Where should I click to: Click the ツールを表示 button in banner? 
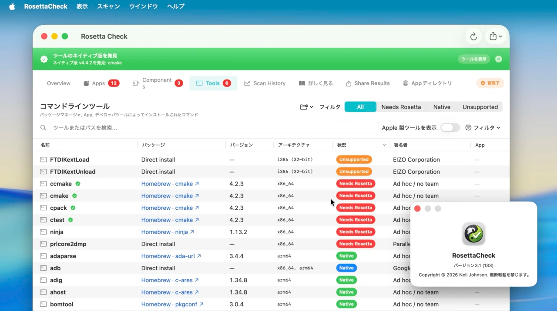[474, 59]
